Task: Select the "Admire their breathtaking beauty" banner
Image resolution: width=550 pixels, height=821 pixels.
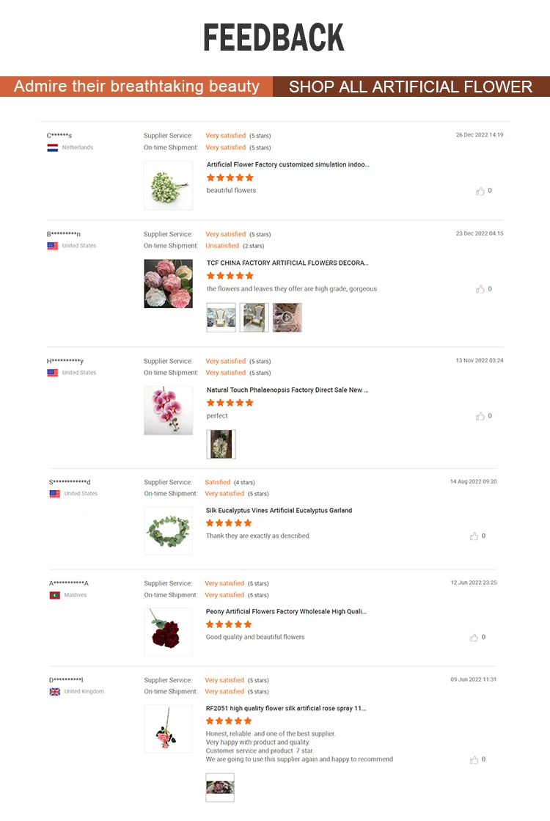Action: click(136, 87)
